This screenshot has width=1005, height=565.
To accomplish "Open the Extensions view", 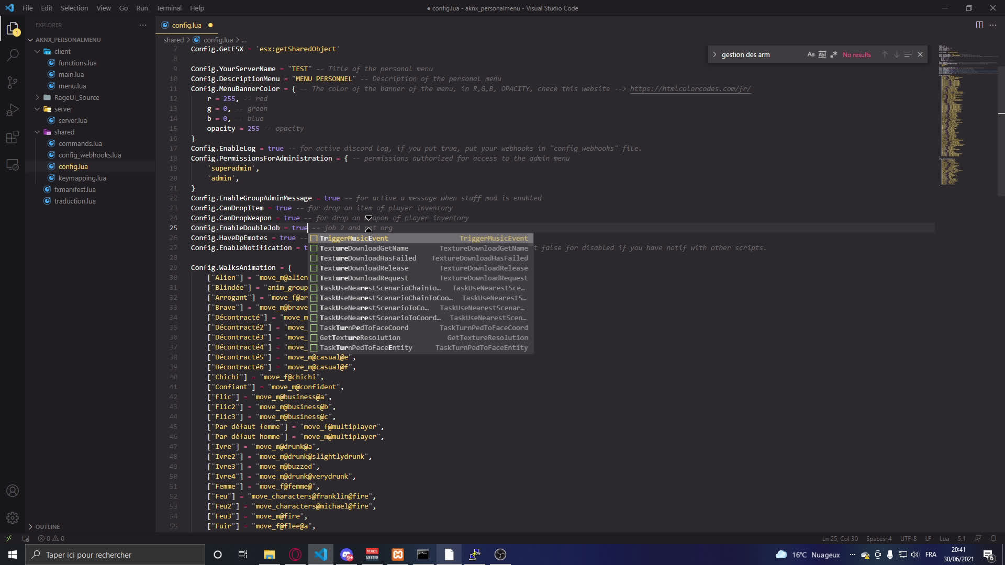I will pos(13,137).
